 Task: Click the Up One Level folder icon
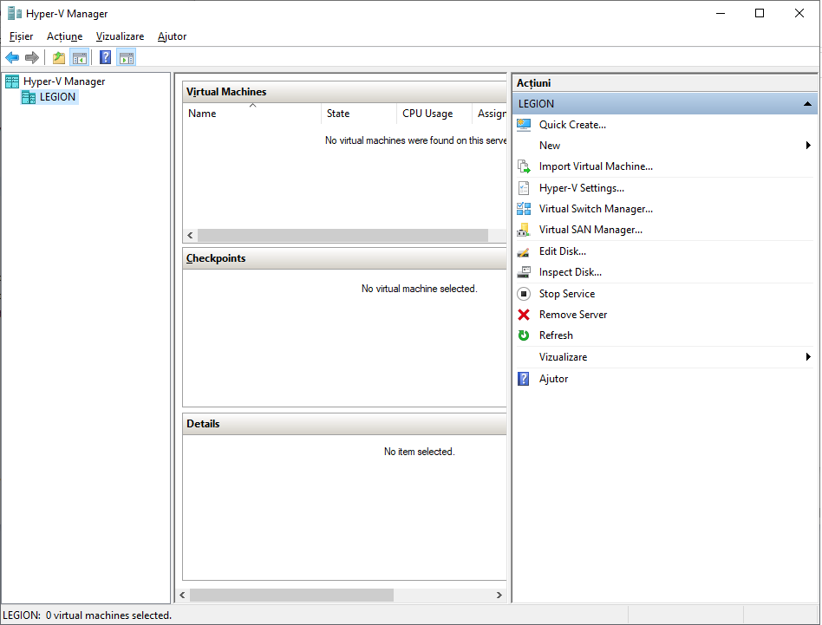59,58
